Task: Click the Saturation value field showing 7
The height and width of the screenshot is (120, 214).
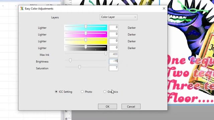Action: pos(113,68)
